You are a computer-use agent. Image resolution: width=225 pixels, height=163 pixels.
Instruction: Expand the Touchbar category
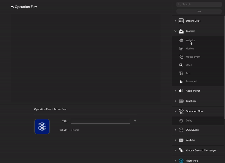[175, 101]
